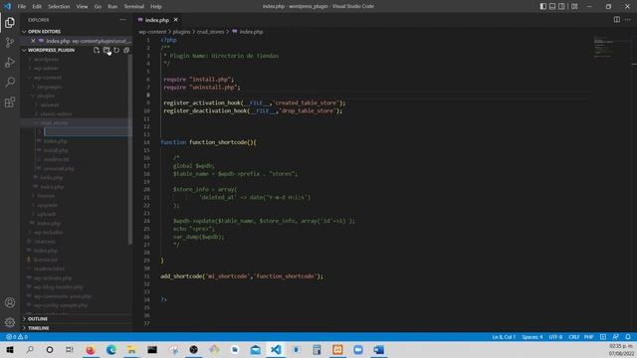Open XAMPP from the taskbar
Viewport: 637px width, 358px height.
(x=337, y=349)
